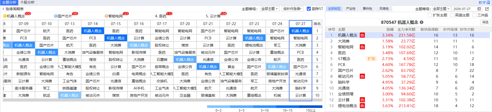Viewport: 492px width, 112px height.
Task: Open left panel 全部主题 dropdown
Action: pos(270,9)
